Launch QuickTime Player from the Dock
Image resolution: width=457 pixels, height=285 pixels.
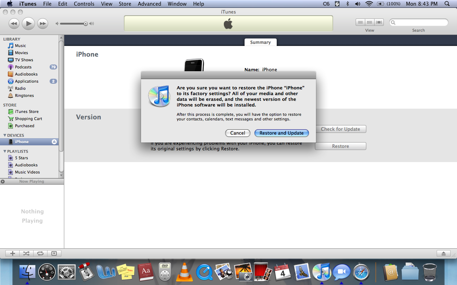tap(204, 273)
